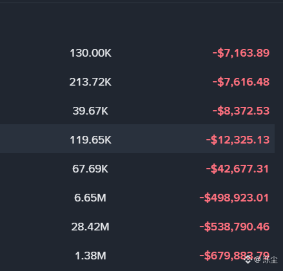Click the -$7,163.89 loss value

click(241, 53)
